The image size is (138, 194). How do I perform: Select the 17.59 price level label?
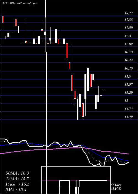click(x=129, y=28)
